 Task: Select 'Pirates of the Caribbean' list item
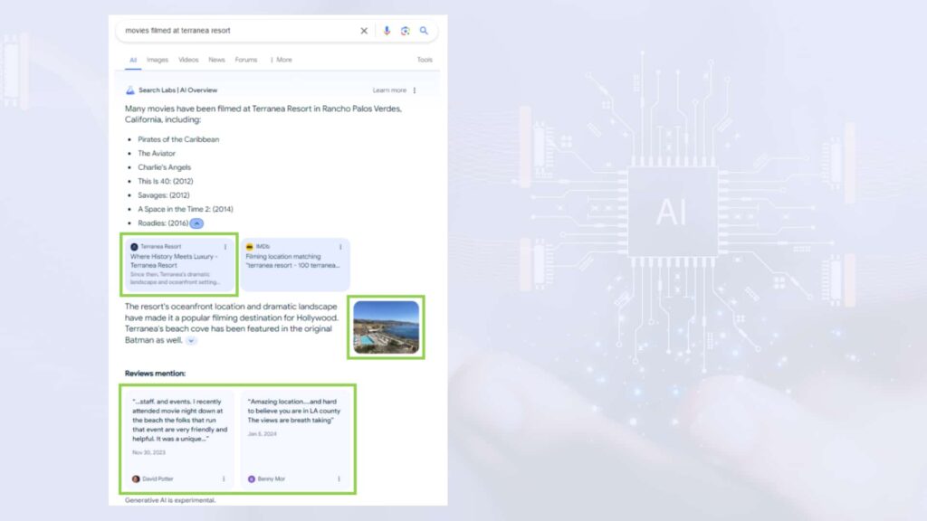(178, 139)
